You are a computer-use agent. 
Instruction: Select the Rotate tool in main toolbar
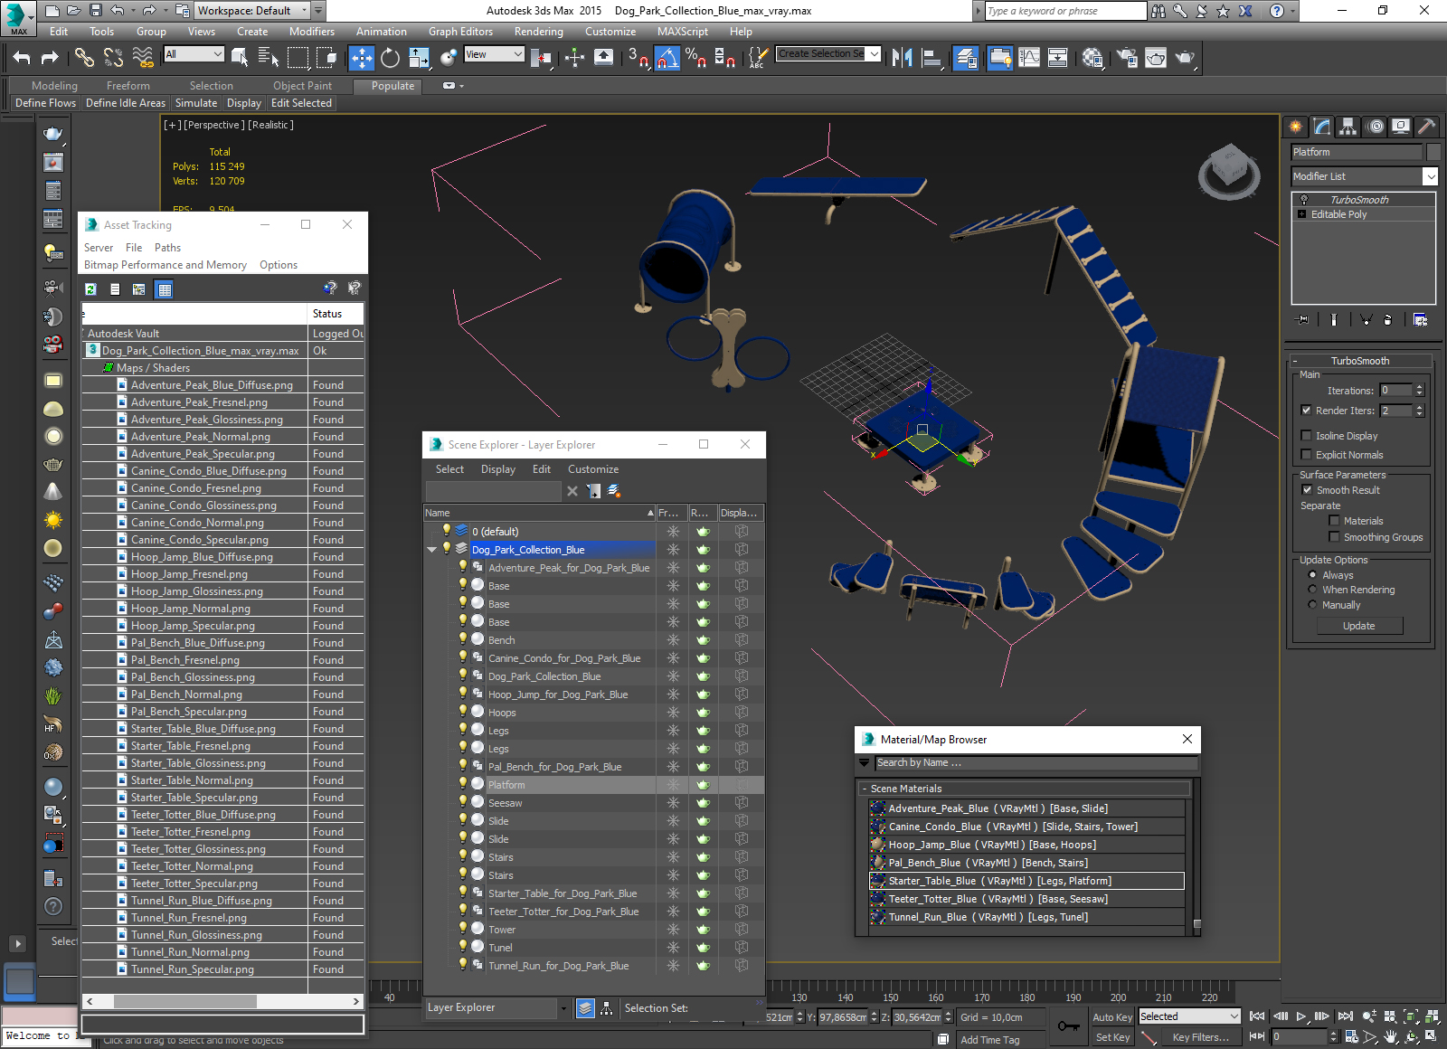(390, 58)
